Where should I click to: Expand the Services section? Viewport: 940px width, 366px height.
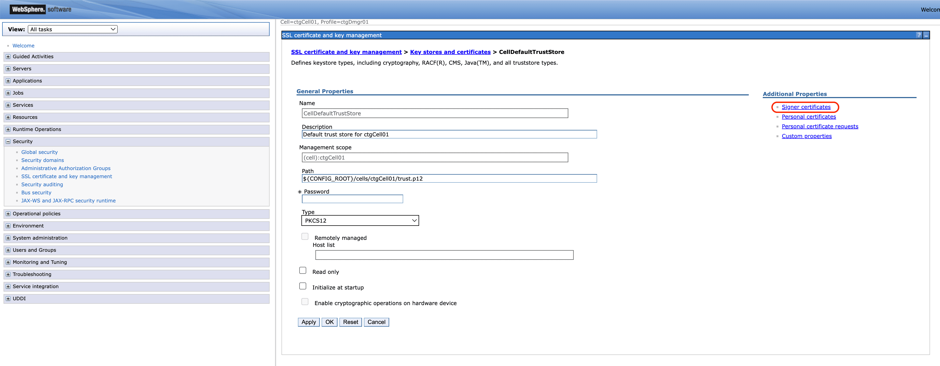tap(8, 105)
